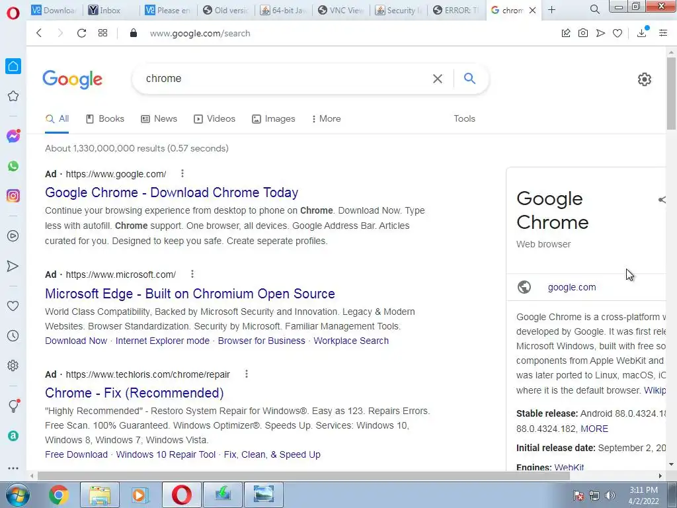677x508 pixels.
Task: Expand the More search filters menu
Action: (x=326, y=119)
